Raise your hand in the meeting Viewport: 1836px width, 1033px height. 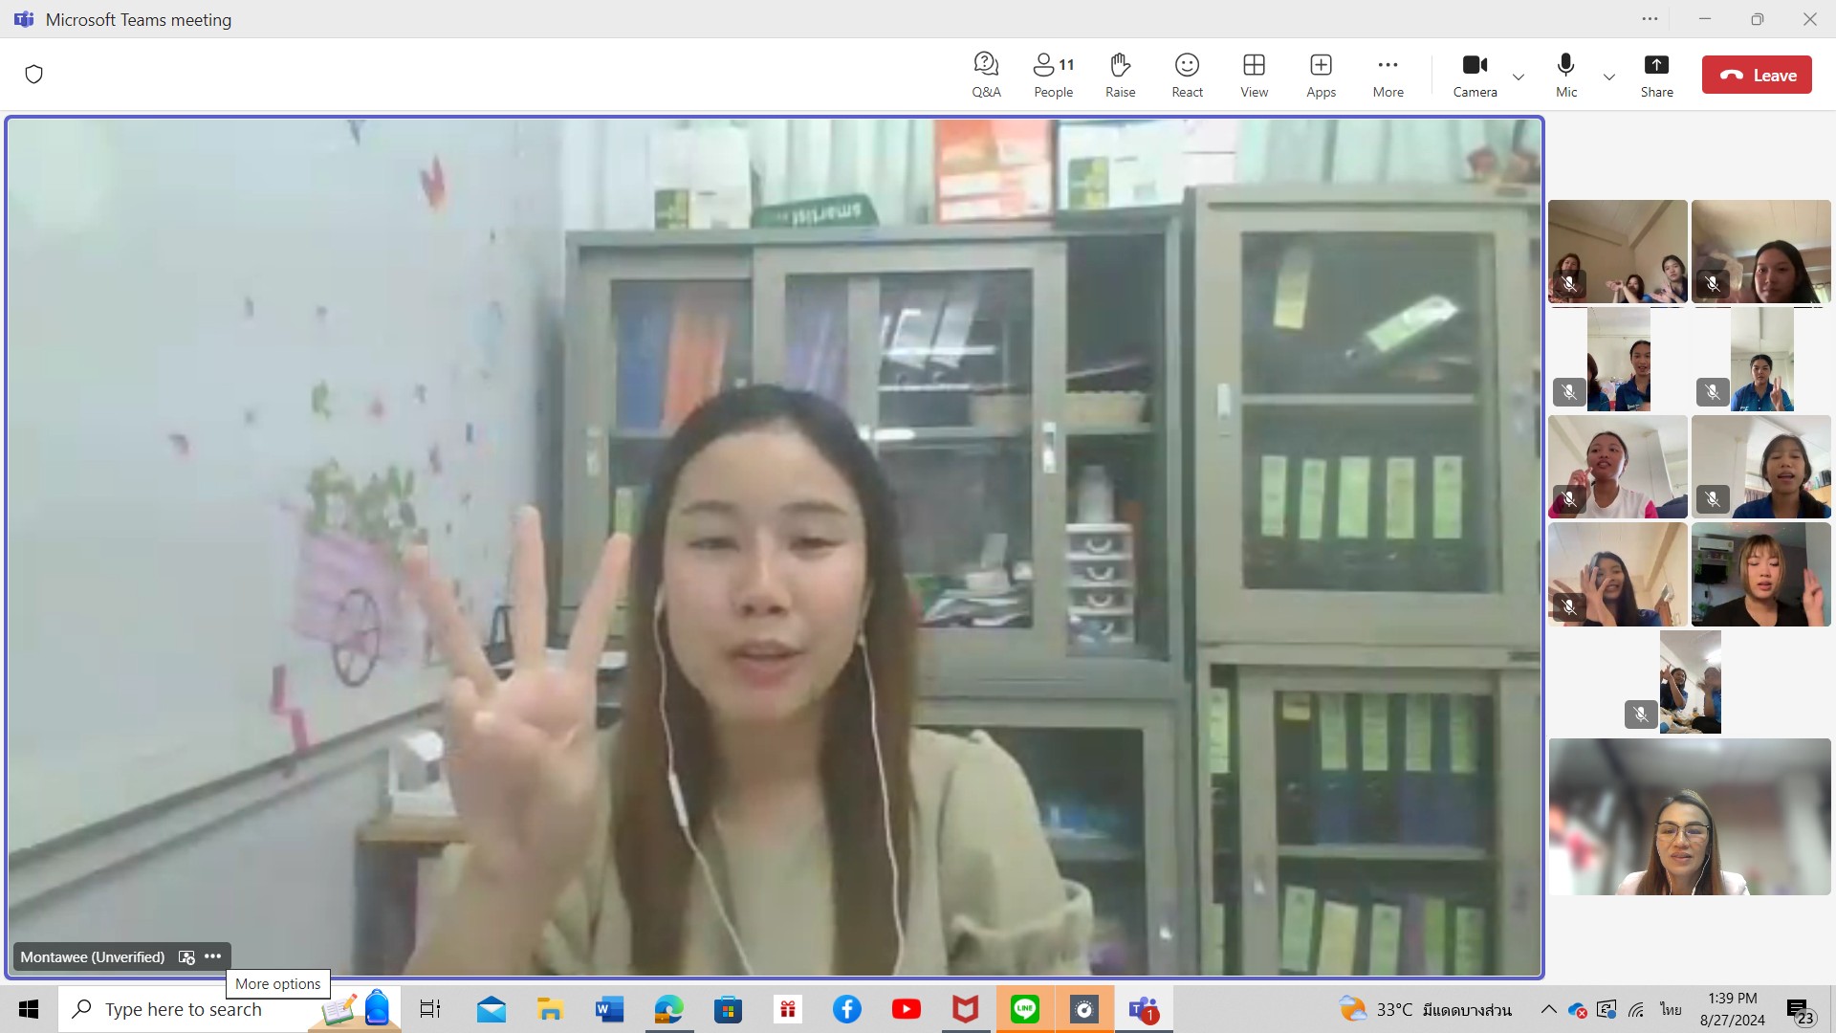[x=1120, y=75]
